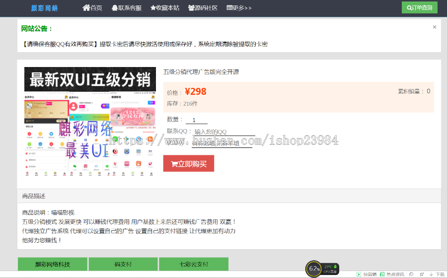Viewport: 447px width, 278px height.
Task: Click the product image 最新双UI五级分销
Action: pos(90,121)
